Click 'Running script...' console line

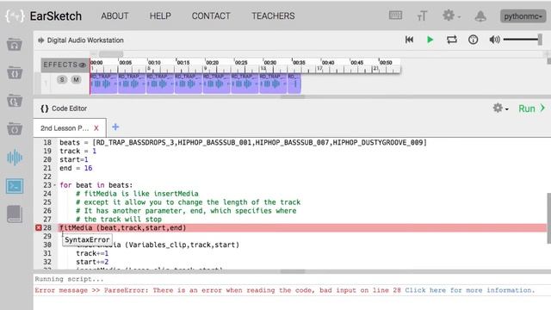point(69,279)
